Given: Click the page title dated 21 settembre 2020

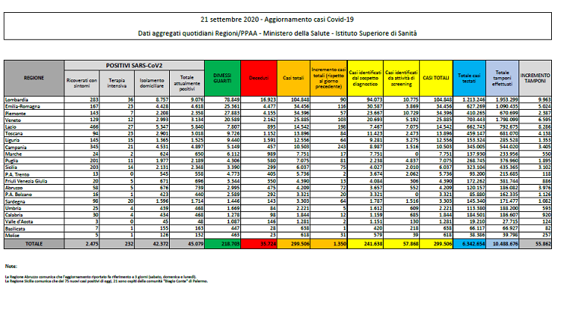Looking at the screenshot, I should 280,17.
